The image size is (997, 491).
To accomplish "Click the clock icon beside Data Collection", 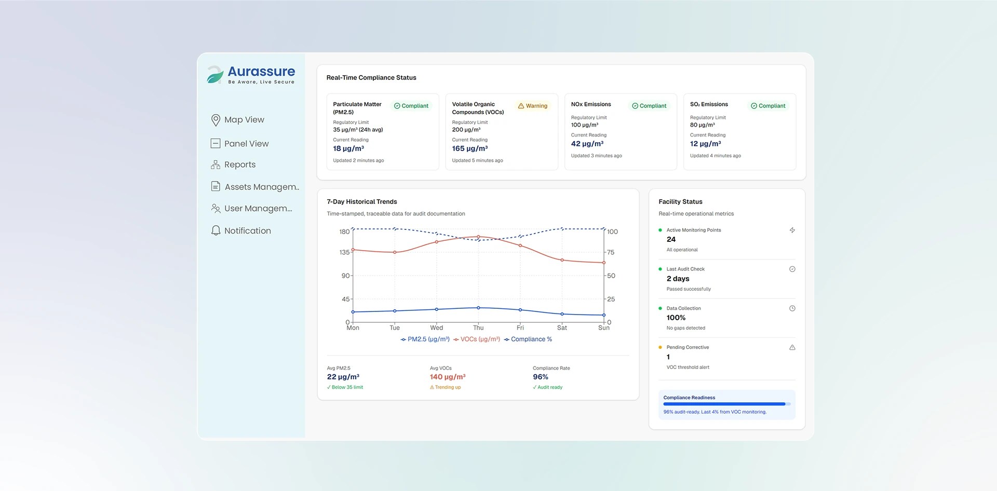I will click(x=792, y=308).
